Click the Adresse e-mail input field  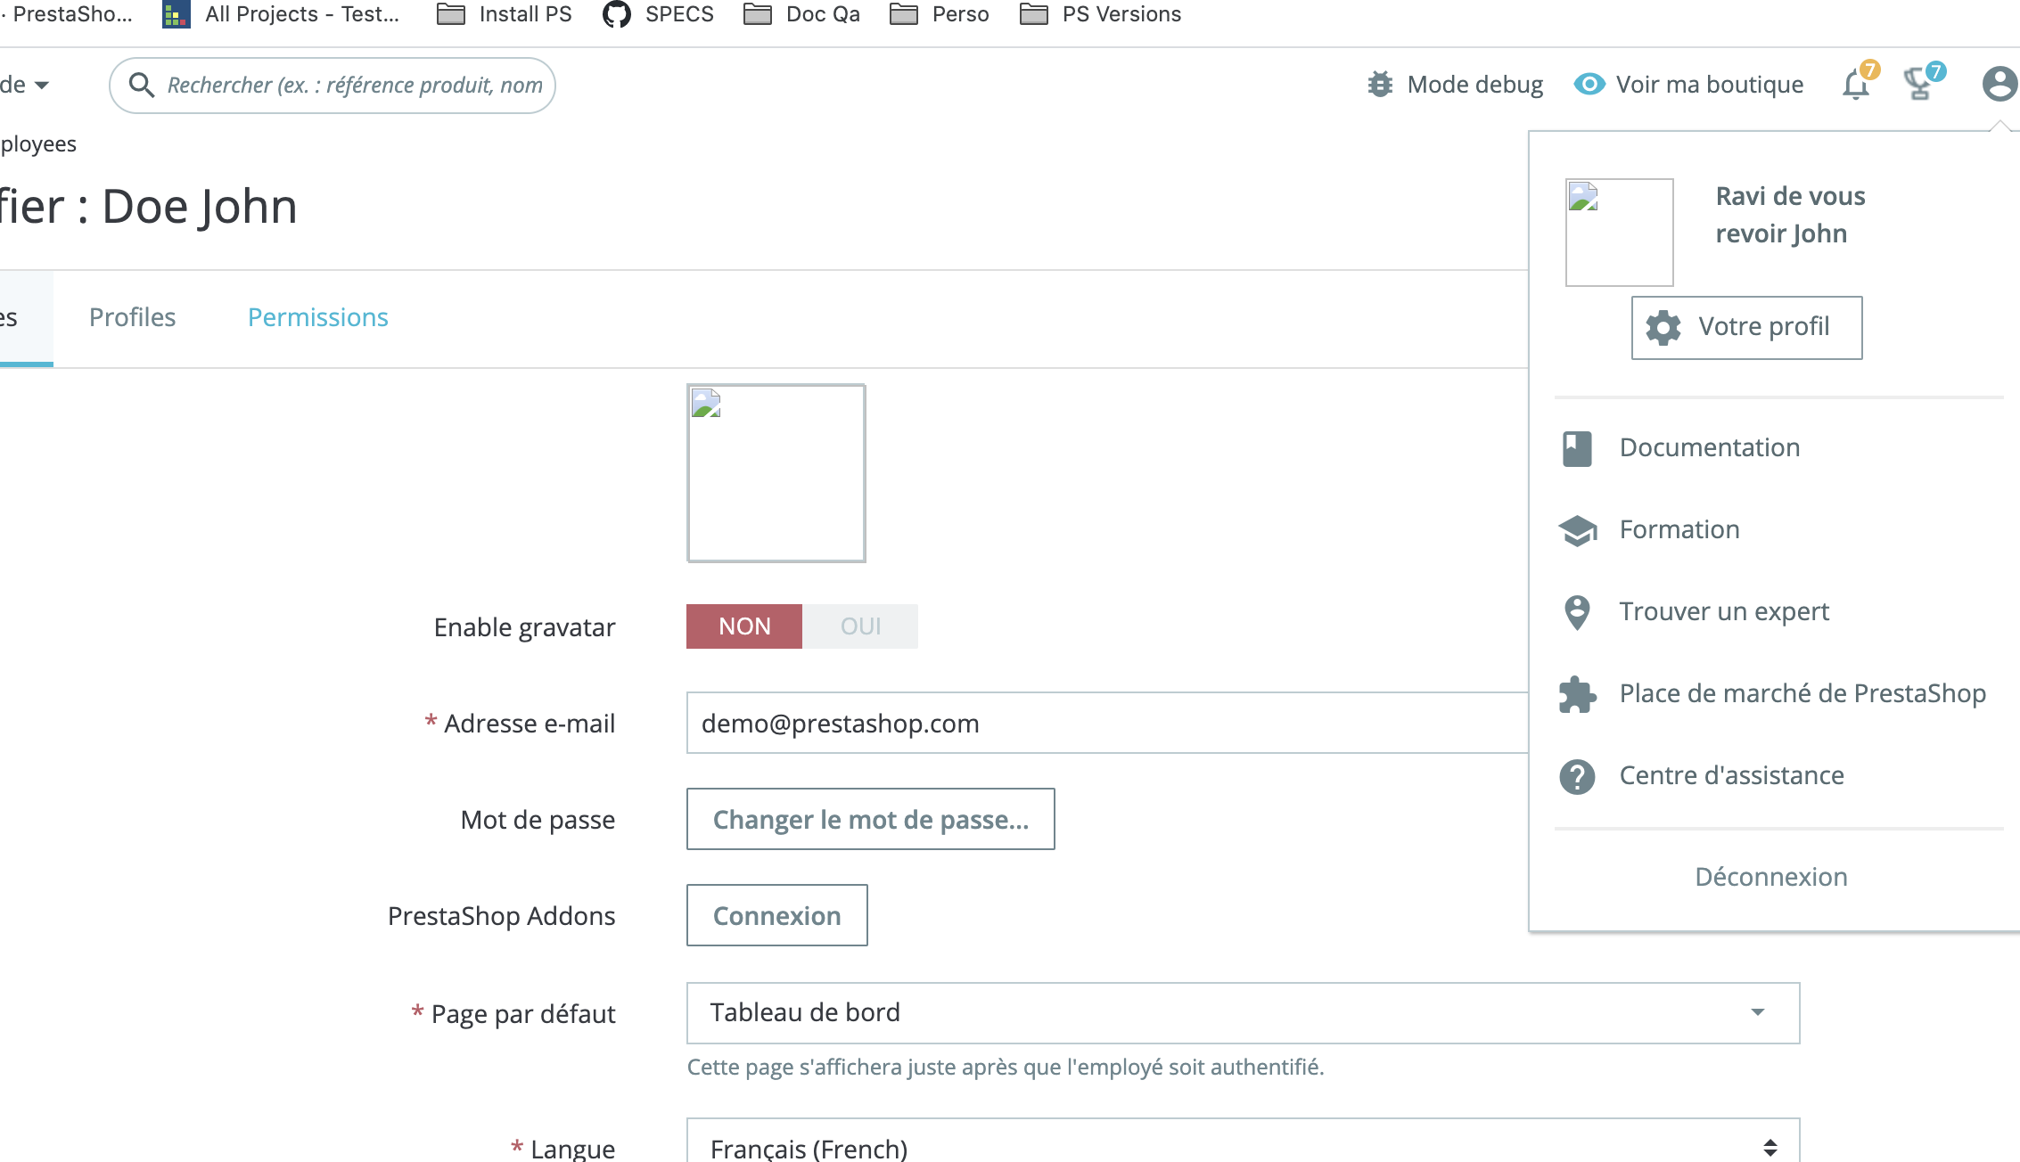[x=1105, y=723]
